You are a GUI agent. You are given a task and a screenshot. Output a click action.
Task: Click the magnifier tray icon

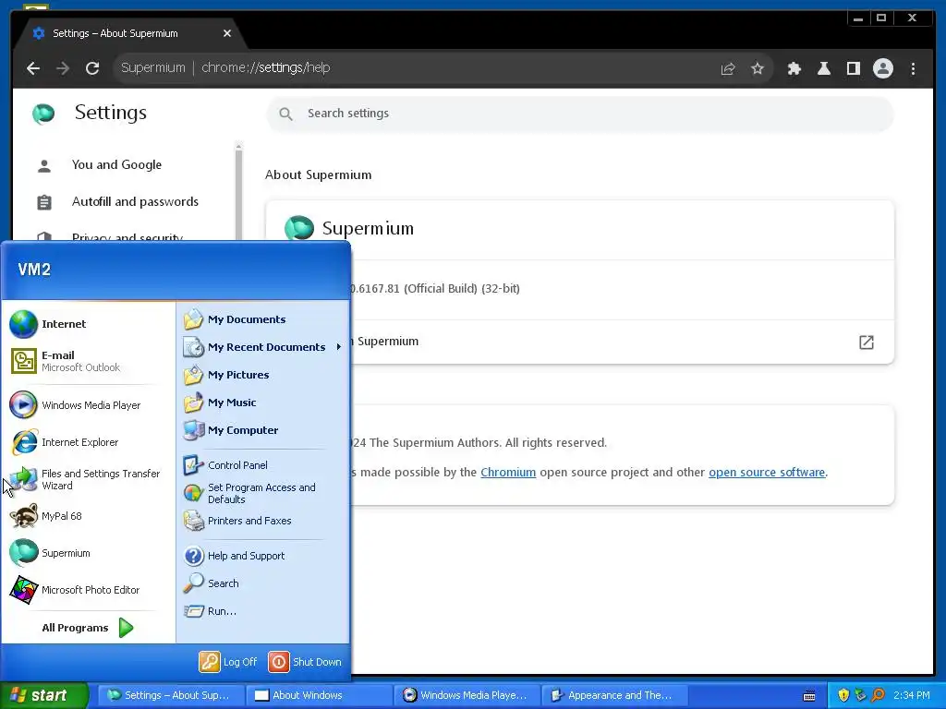click(x=879, y=696)
